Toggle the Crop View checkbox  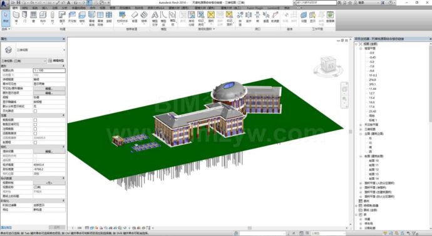[35, 120]
